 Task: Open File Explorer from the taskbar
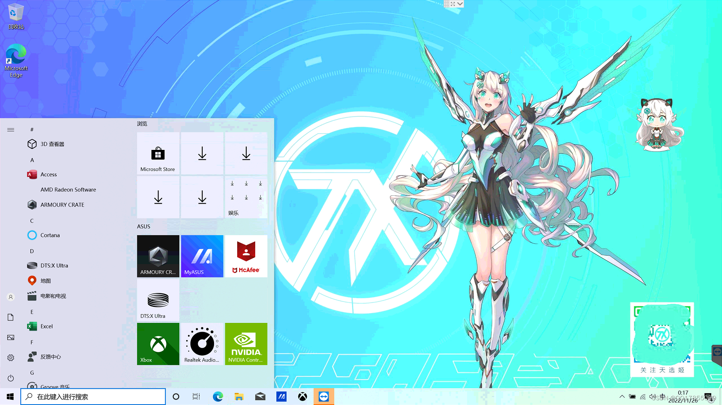239,397
